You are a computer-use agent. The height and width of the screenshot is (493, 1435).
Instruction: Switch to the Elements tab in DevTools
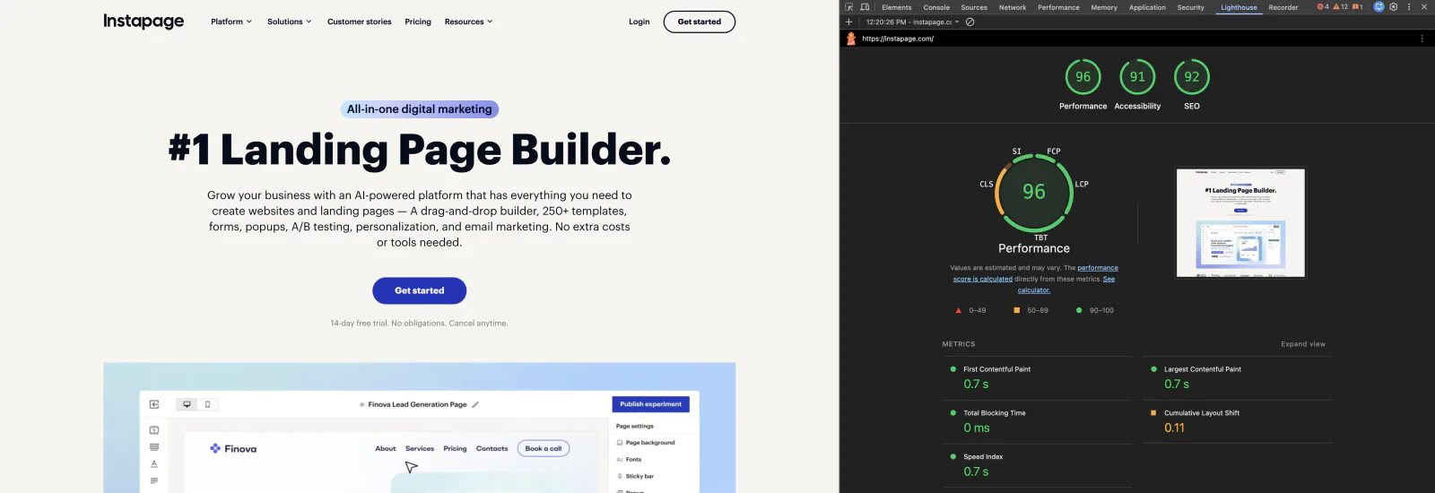897,7
